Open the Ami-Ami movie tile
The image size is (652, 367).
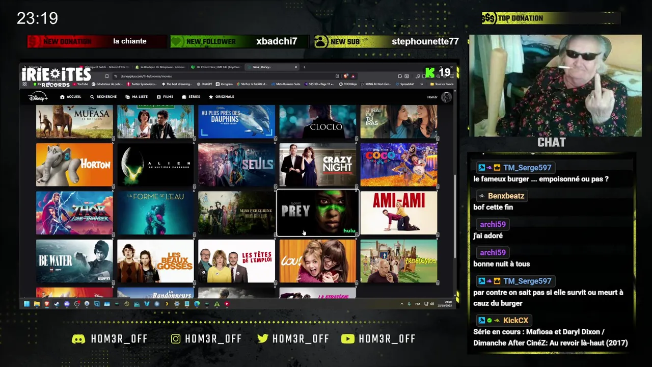(x=398, y=213)
